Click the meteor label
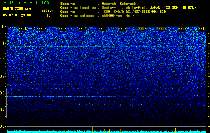The width and height of the screenshot is (210, 133). pyautogui.click(x=47, y=10)
